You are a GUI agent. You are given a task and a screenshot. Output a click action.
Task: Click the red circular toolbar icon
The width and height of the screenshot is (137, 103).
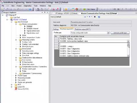[x=77, y=9]
